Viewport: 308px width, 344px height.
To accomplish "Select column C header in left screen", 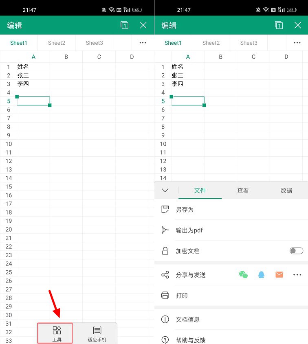I will tap(99, 57).
